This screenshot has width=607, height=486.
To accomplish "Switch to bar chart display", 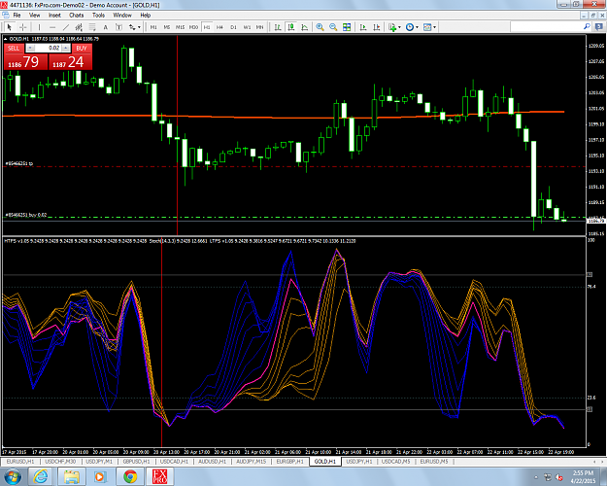I will (x=278, y=27).
